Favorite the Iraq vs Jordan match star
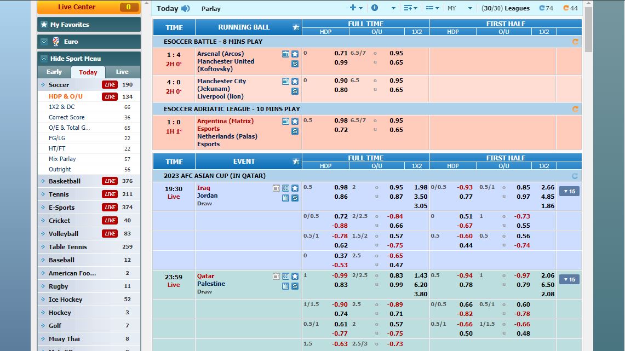Viewport: 625px width, 351px height. (295, 188)
